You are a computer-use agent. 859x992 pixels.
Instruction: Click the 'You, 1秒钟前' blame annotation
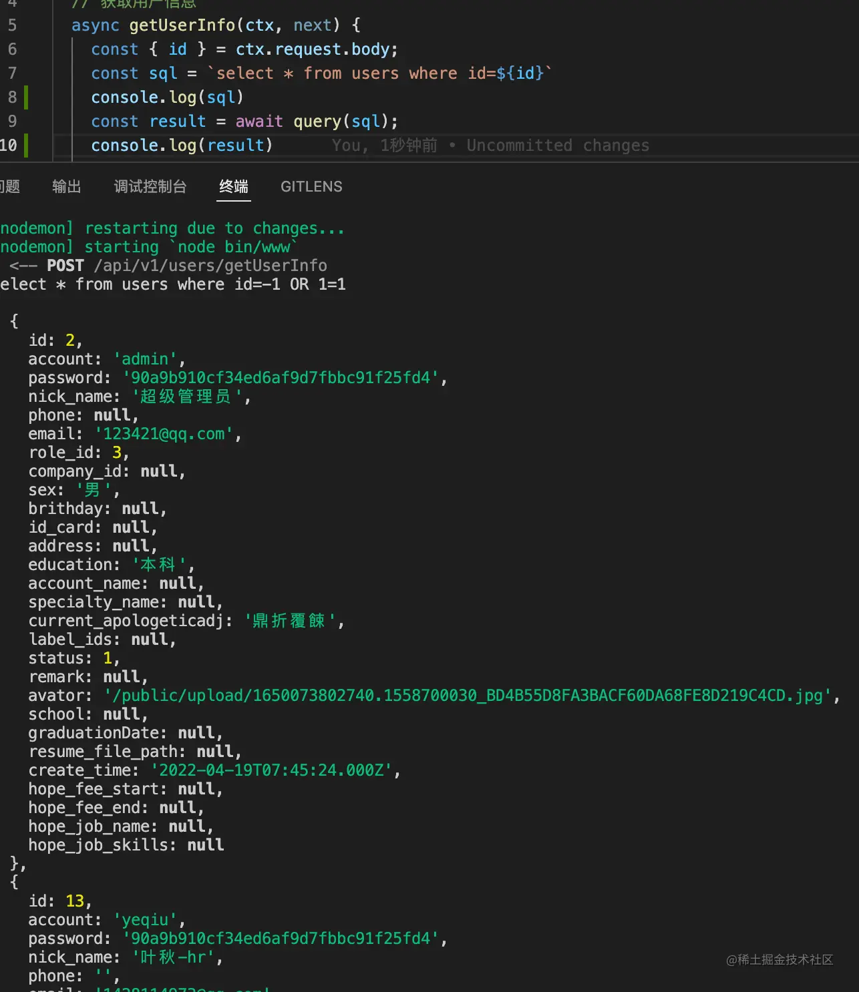point(384,146)
